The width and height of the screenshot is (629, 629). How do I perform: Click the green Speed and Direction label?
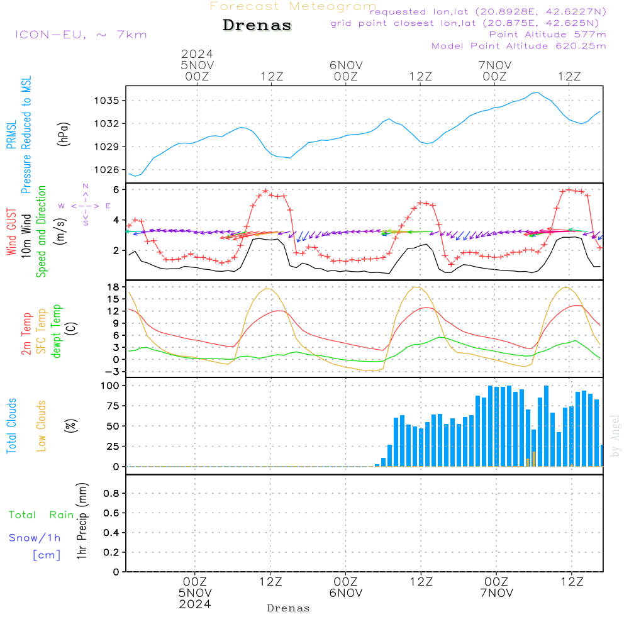coord(41,231)
